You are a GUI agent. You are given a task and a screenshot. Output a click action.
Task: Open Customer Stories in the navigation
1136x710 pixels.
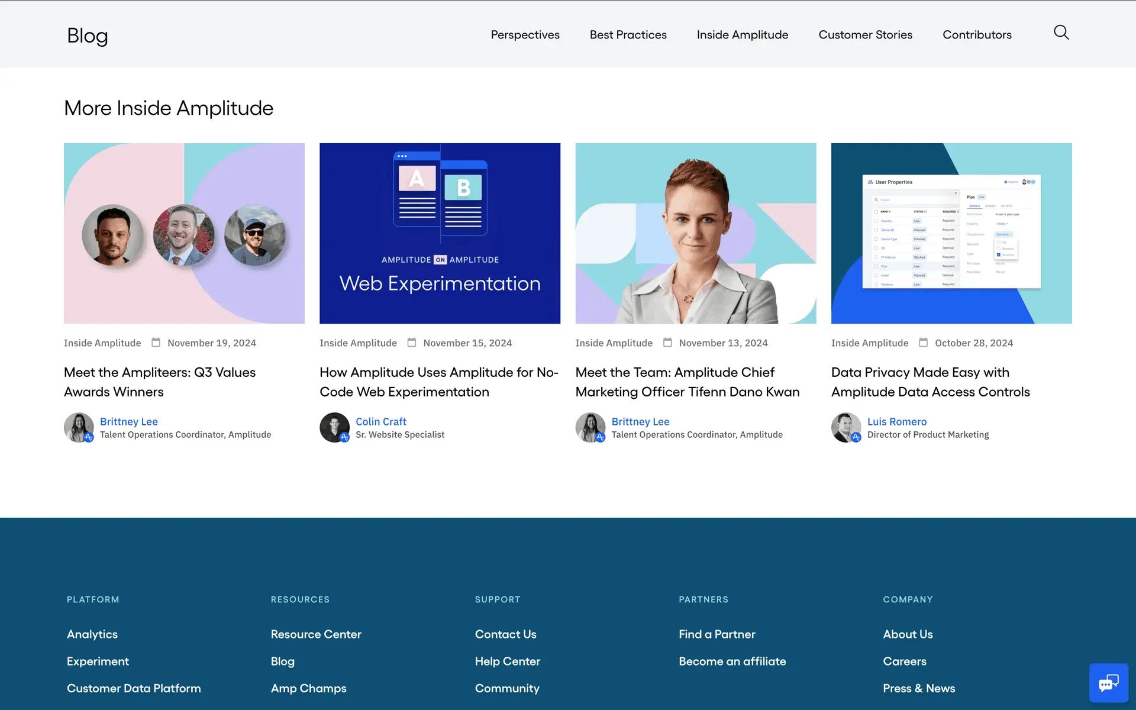865,35
